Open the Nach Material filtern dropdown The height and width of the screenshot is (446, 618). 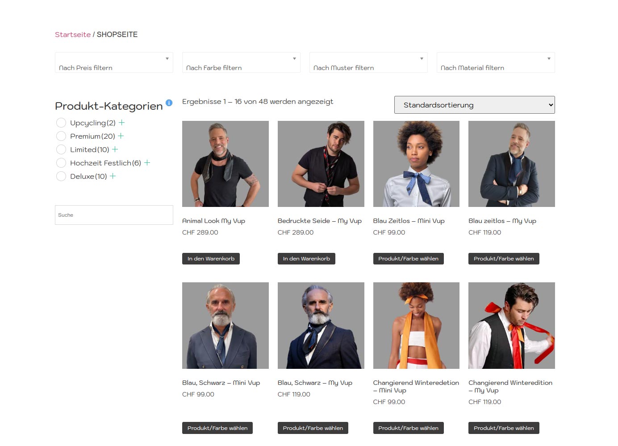click(496, 62)
